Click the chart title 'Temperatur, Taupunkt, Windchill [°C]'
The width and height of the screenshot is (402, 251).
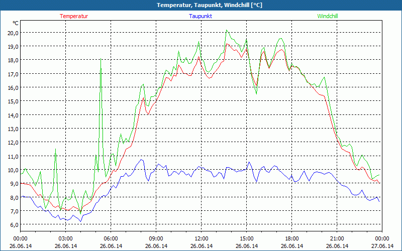coord(210,5)
